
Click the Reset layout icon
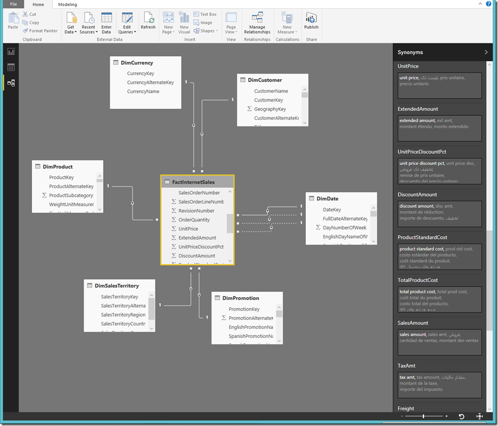click(x=462, y=416)
